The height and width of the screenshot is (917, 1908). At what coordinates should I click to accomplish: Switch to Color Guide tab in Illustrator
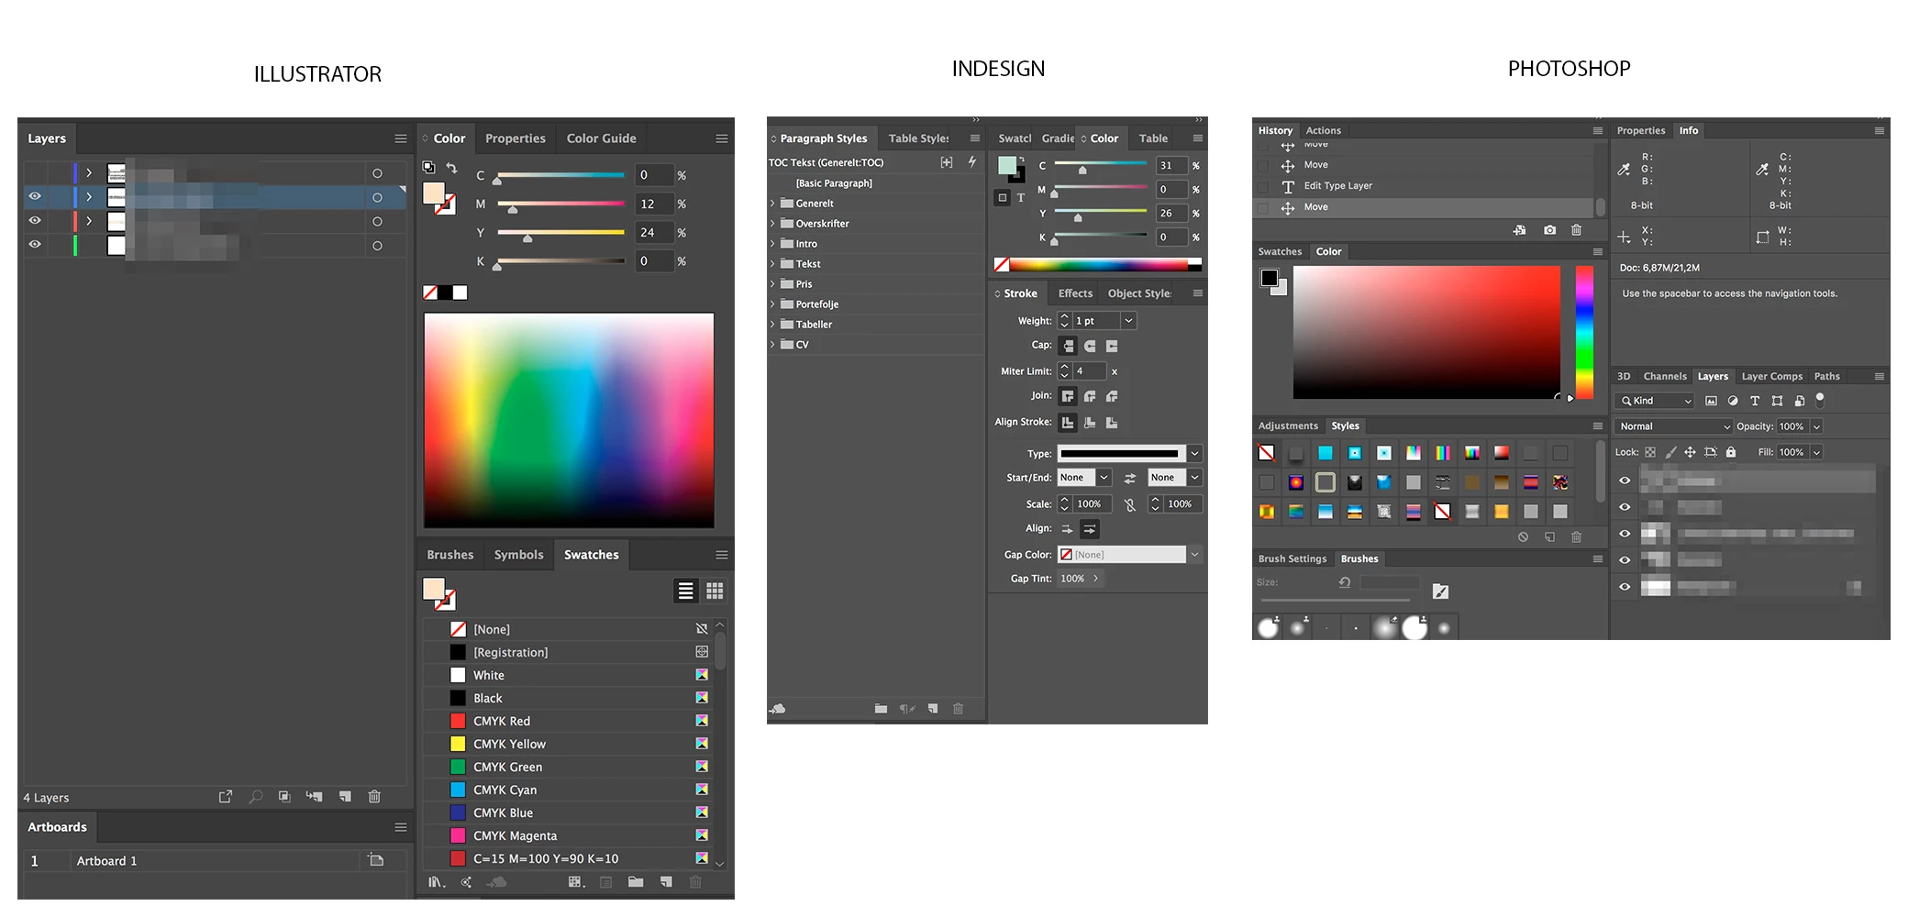601,138
